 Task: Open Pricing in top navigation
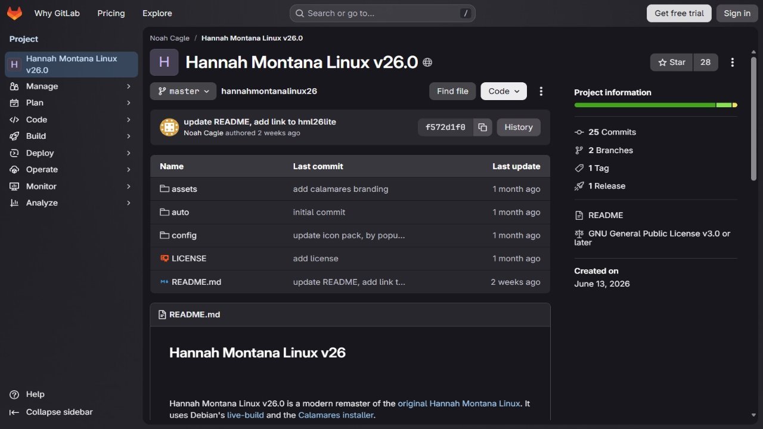[111, 13]
